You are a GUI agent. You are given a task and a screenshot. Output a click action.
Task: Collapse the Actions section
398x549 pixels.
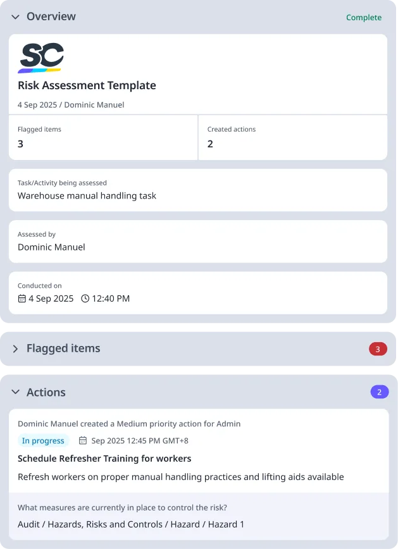tap(15, 392)
